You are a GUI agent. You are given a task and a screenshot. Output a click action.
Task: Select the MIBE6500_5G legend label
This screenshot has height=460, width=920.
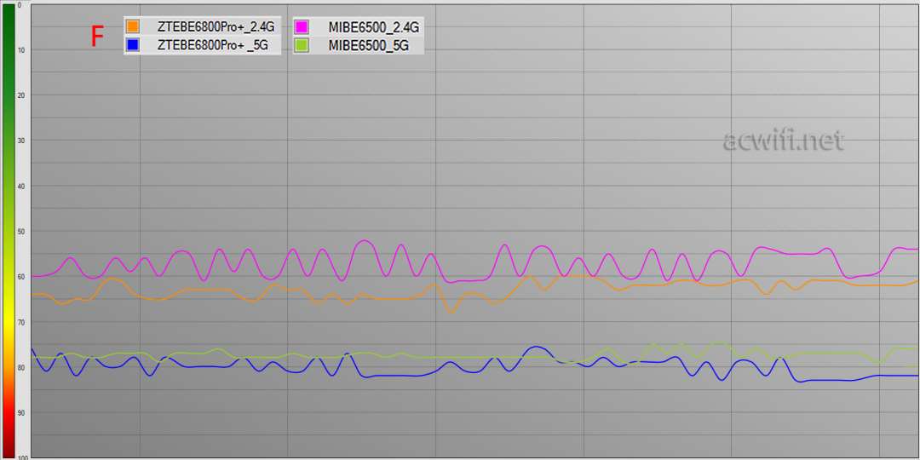click(x=368, y=46)
